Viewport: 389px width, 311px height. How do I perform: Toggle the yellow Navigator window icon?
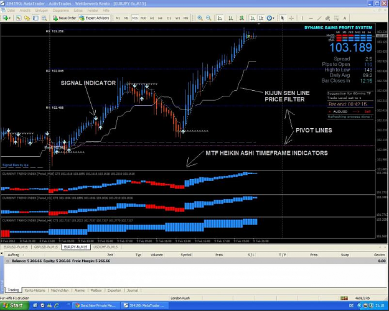pos(27,18)
